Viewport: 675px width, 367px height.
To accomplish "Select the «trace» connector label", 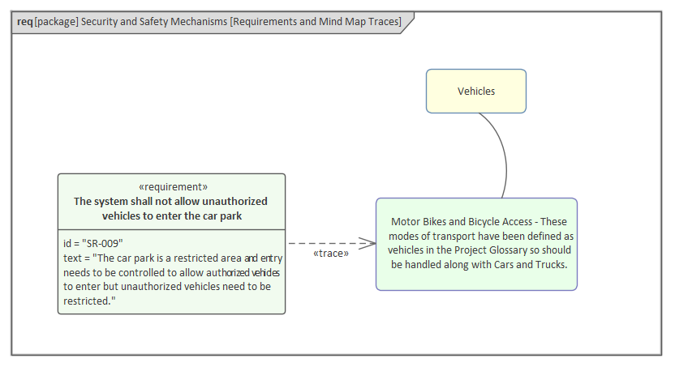I will pos(331,254).
